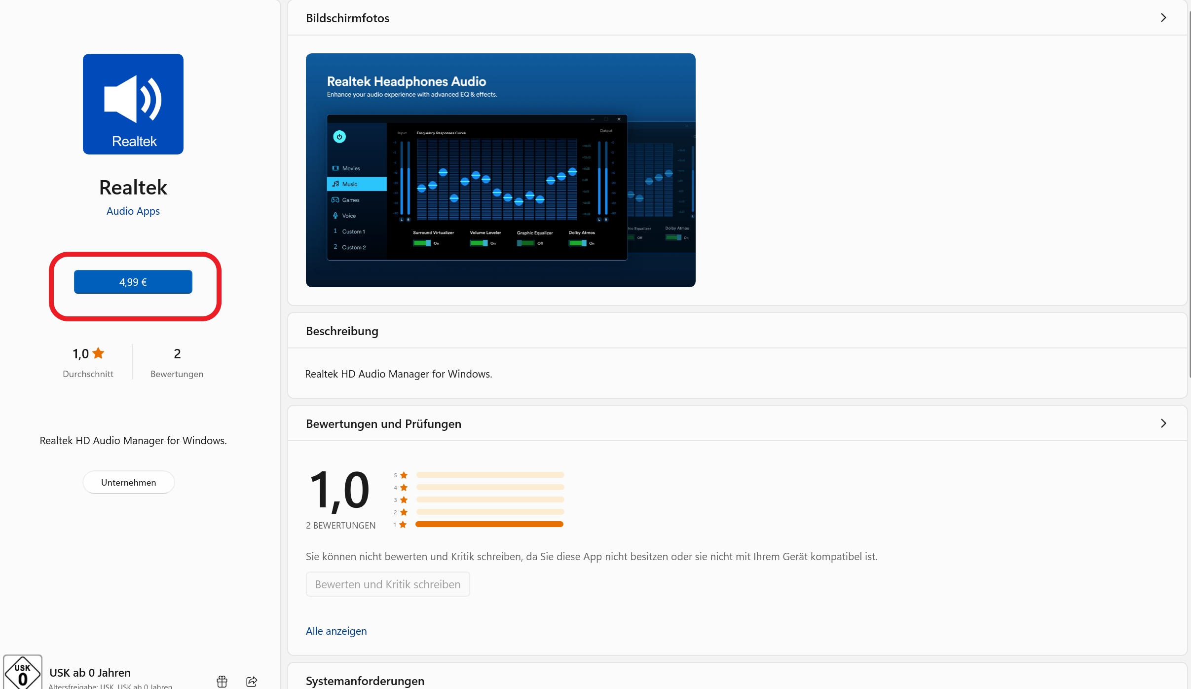The width and height of the screenshot is (1191, 689).
Task: Click the share icon
Action: point(252,682)
